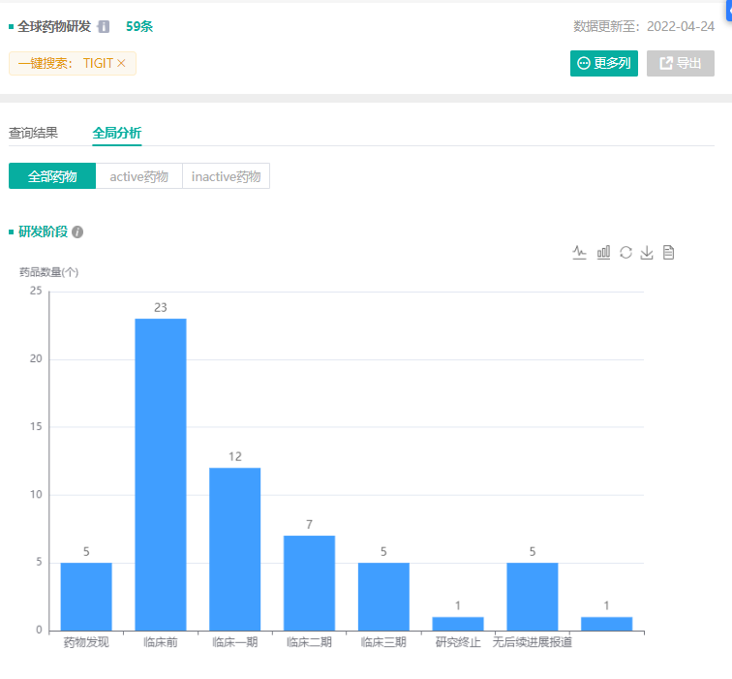732x679 pixels.
Task: Open the chart data view icon
Action: tap(668, 252)
